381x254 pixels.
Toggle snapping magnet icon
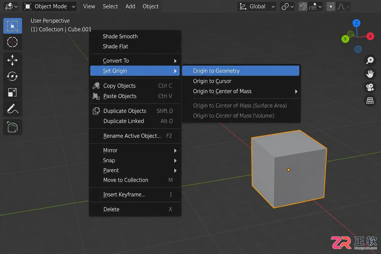[x=303, y=6]
